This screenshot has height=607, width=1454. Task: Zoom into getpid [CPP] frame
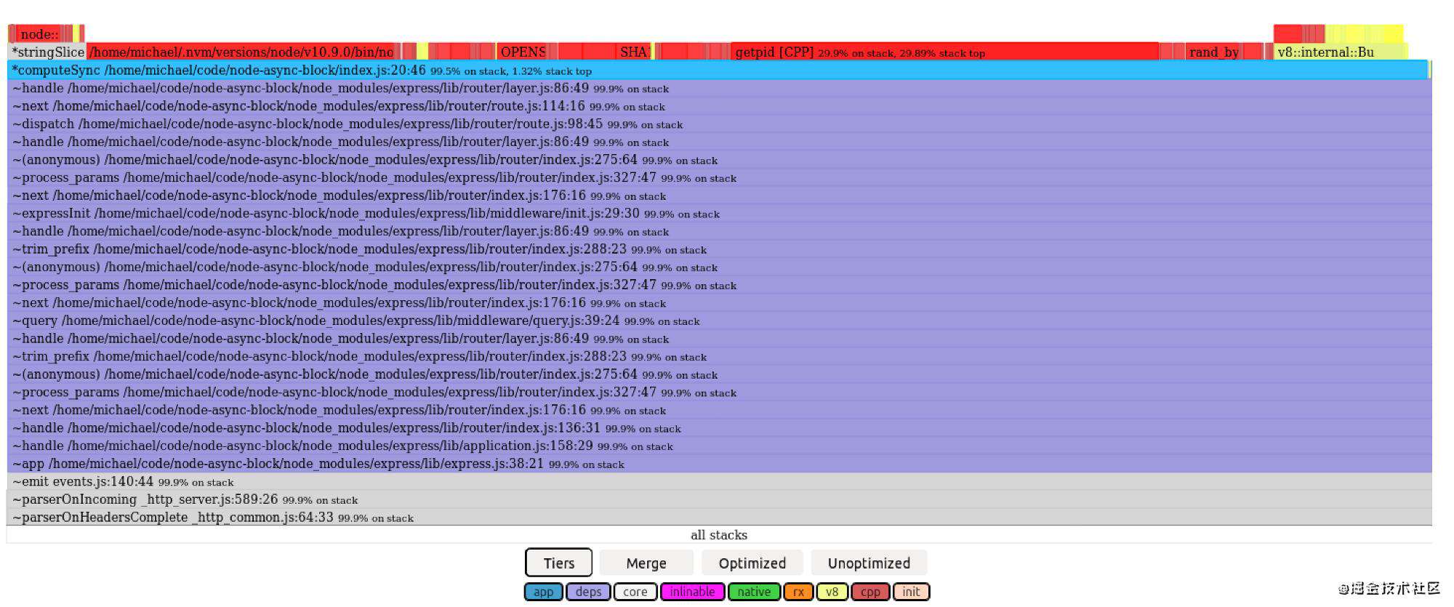(944, 52)
